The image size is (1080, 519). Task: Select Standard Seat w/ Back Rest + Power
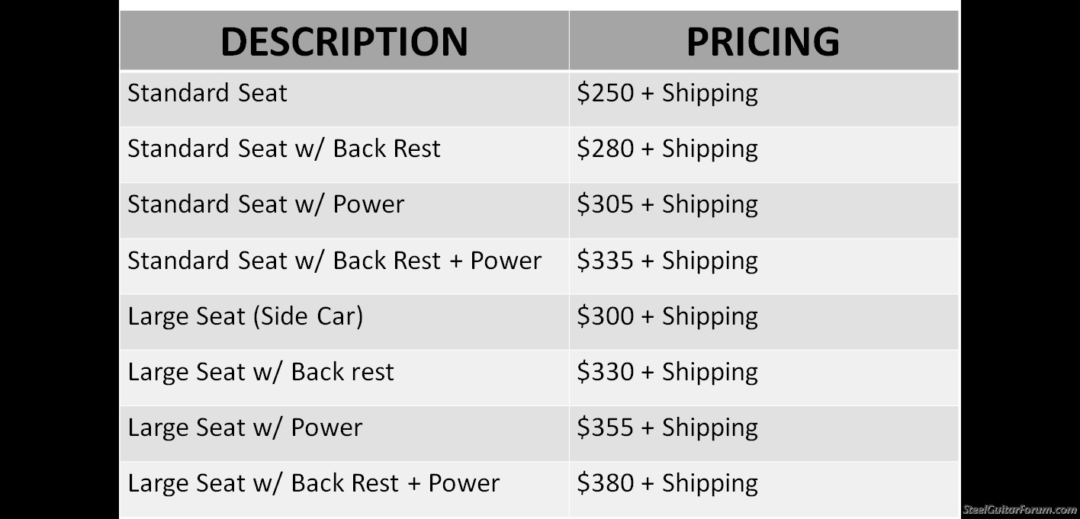[334, 261]
